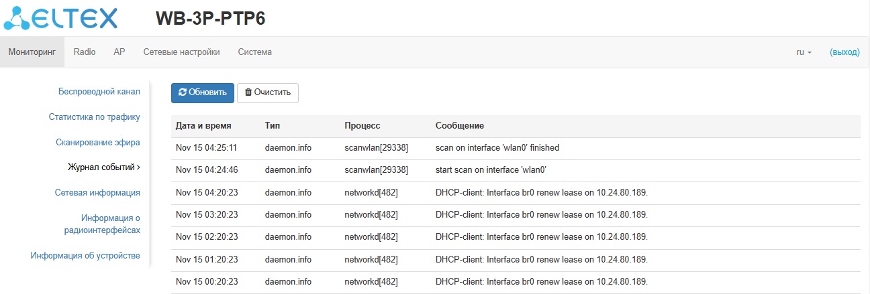Screen dimensions: 870x294
Task: Click the Дата и время column header
Action: pos(203,126)
